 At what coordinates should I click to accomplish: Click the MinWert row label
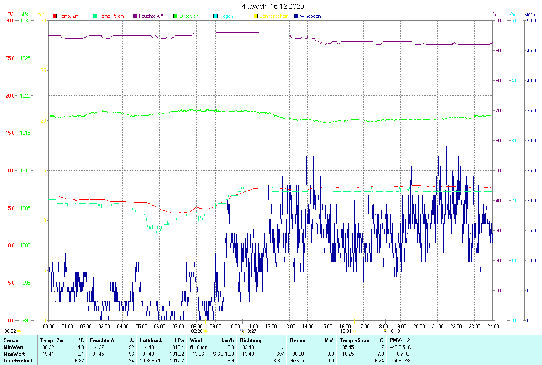[x=14, y=347]
